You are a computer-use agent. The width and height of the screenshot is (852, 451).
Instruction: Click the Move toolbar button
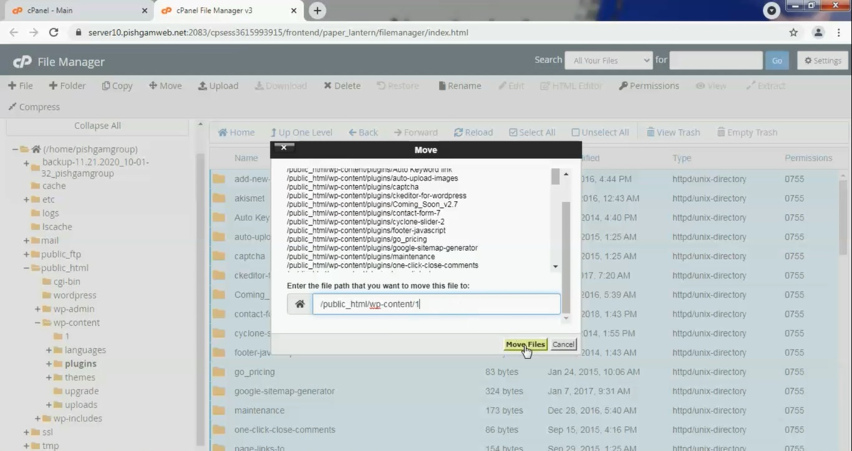(165, 85)
